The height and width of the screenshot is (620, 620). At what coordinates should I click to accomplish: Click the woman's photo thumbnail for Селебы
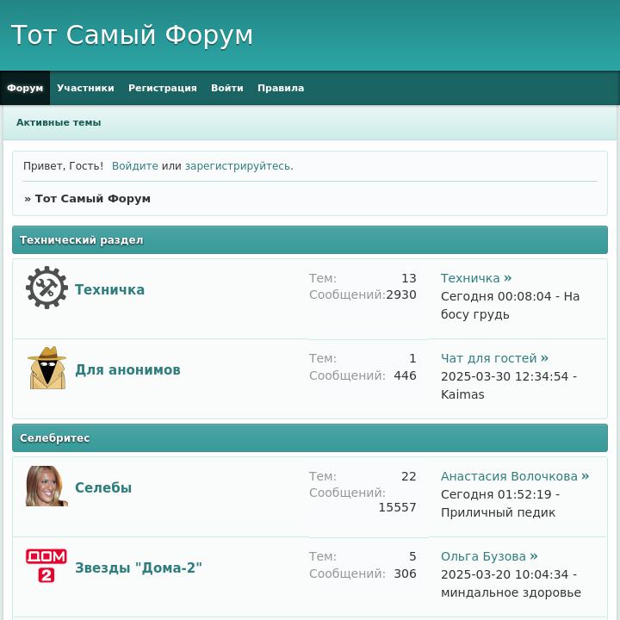[x=46, y=486]
